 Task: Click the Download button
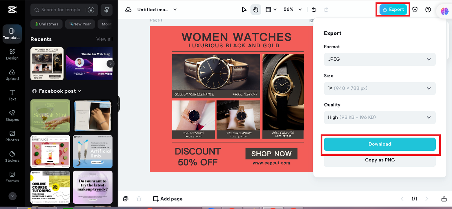click(380, 144)
